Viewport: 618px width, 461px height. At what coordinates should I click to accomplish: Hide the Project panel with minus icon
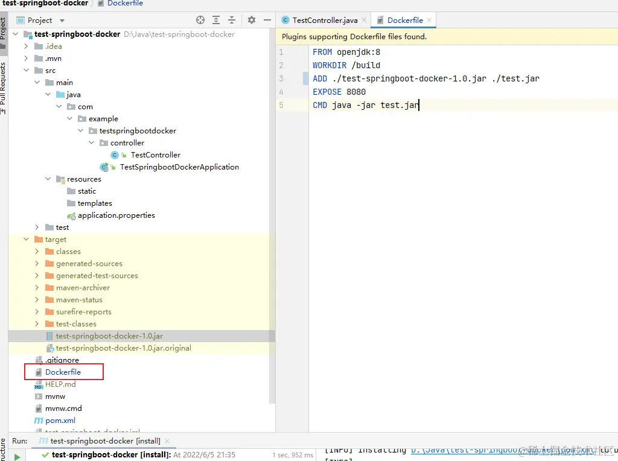[x=267, y=20]
